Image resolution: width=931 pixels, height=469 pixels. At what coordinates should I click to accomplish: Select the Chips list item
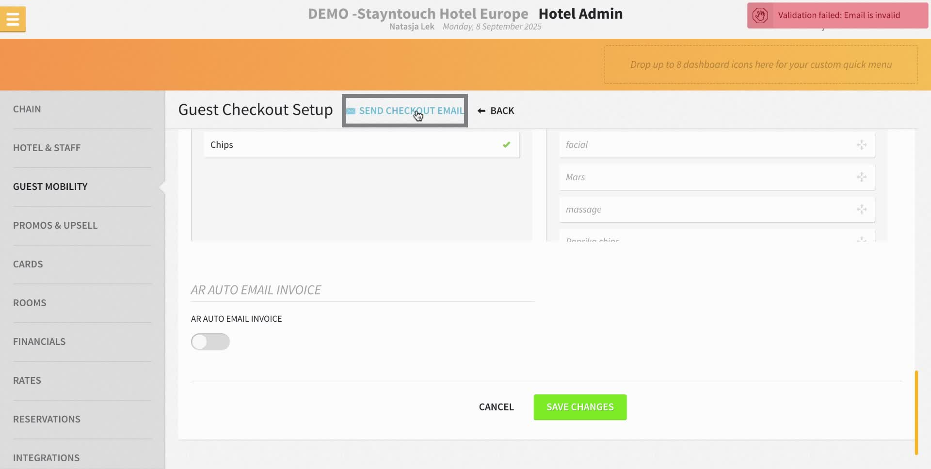pyautogui.click(x=362, y=144)
